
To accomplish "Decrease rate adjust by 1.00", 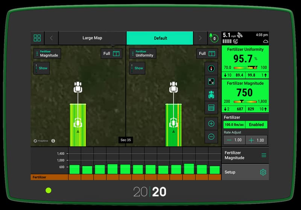I will click(234, 140).
